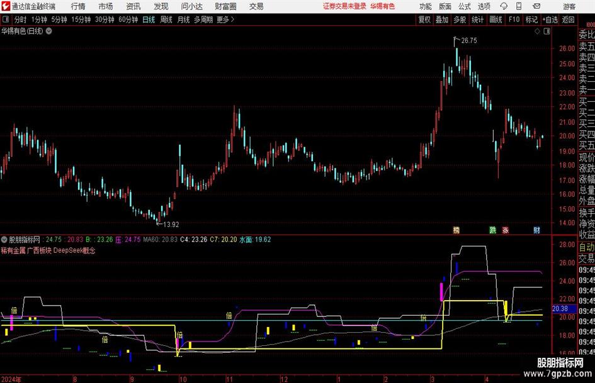The width and height of the screenshot is (595, 383).
Task: Click the 广西板块 sector link
Action: (40, 251)
